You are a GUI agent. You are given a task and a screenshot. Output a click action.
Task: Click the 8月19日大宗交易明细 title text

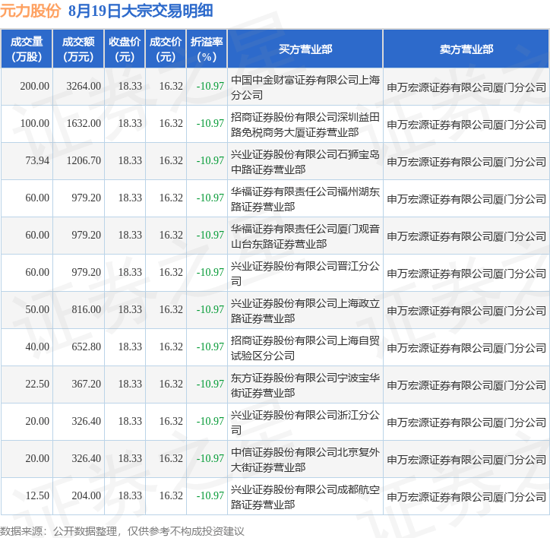pos(141,11)
